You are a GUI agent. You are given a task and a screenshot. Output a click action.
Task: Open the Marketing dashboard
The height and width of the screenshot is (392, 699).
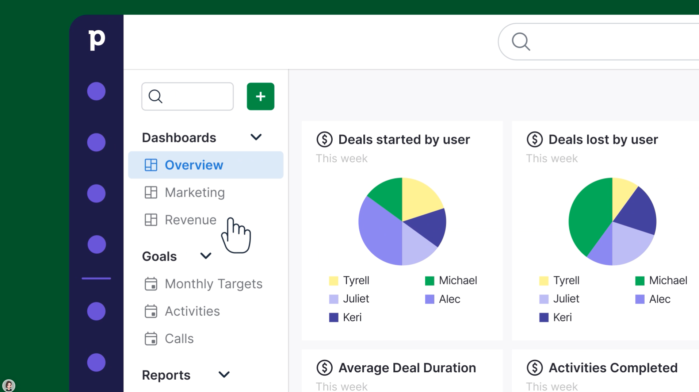(x=195, y=192)
